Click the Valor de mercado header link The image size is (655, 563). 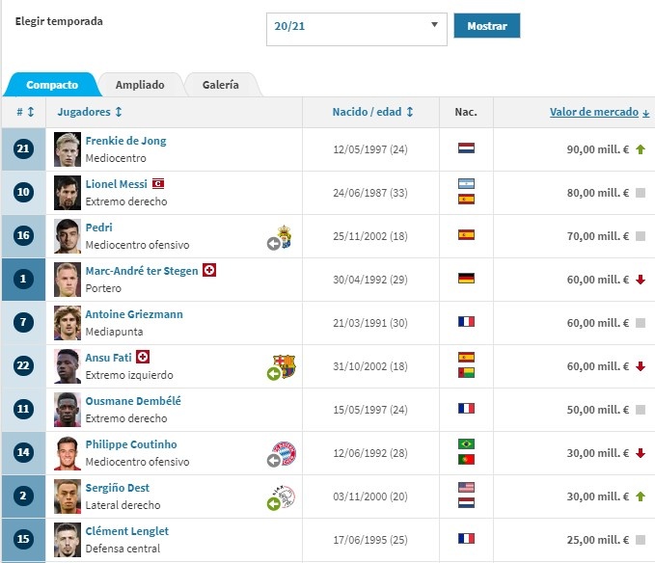pos(594,113)
